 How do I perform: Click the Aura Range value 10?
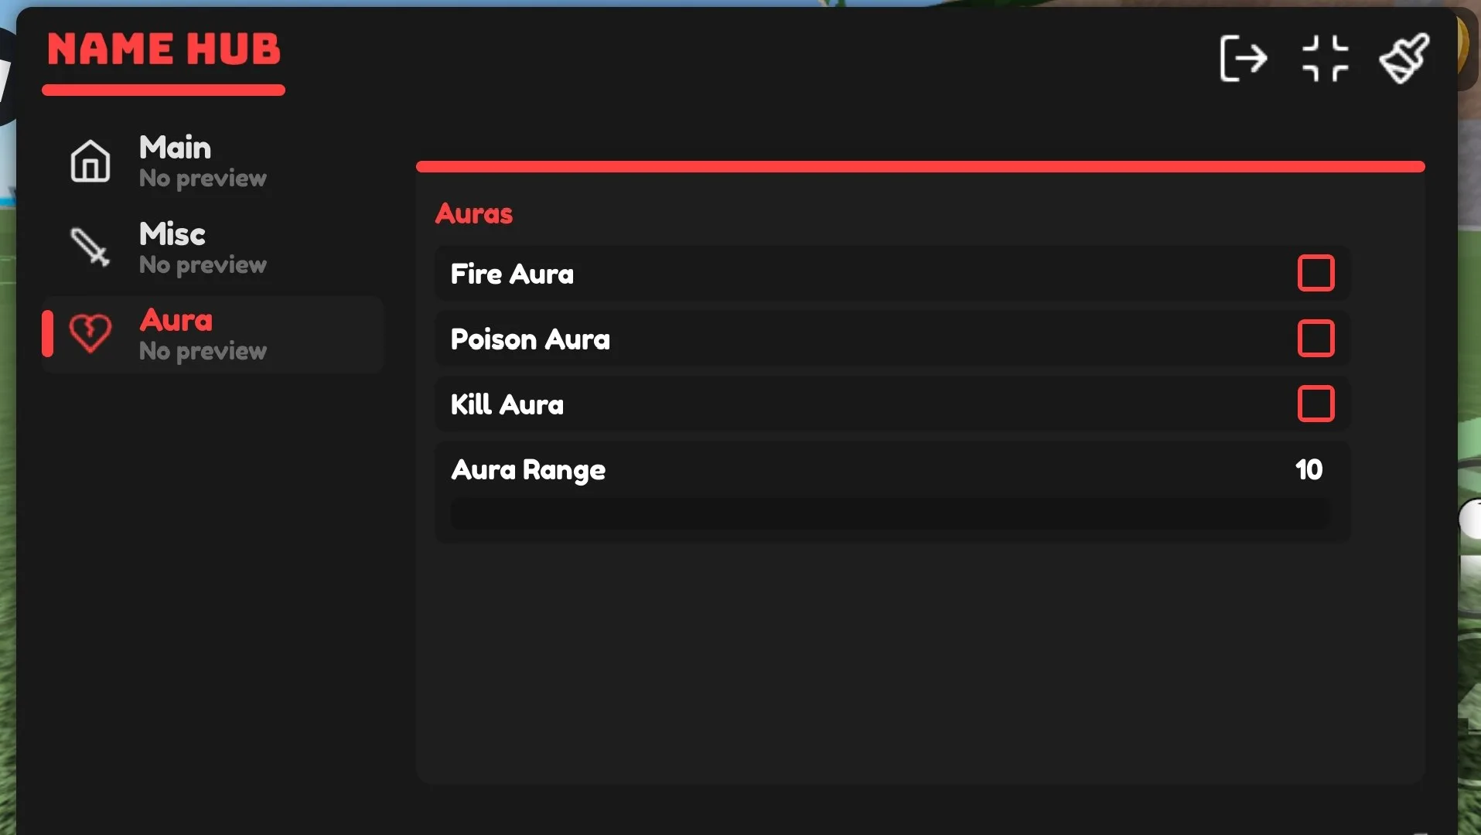(1309, 469)
